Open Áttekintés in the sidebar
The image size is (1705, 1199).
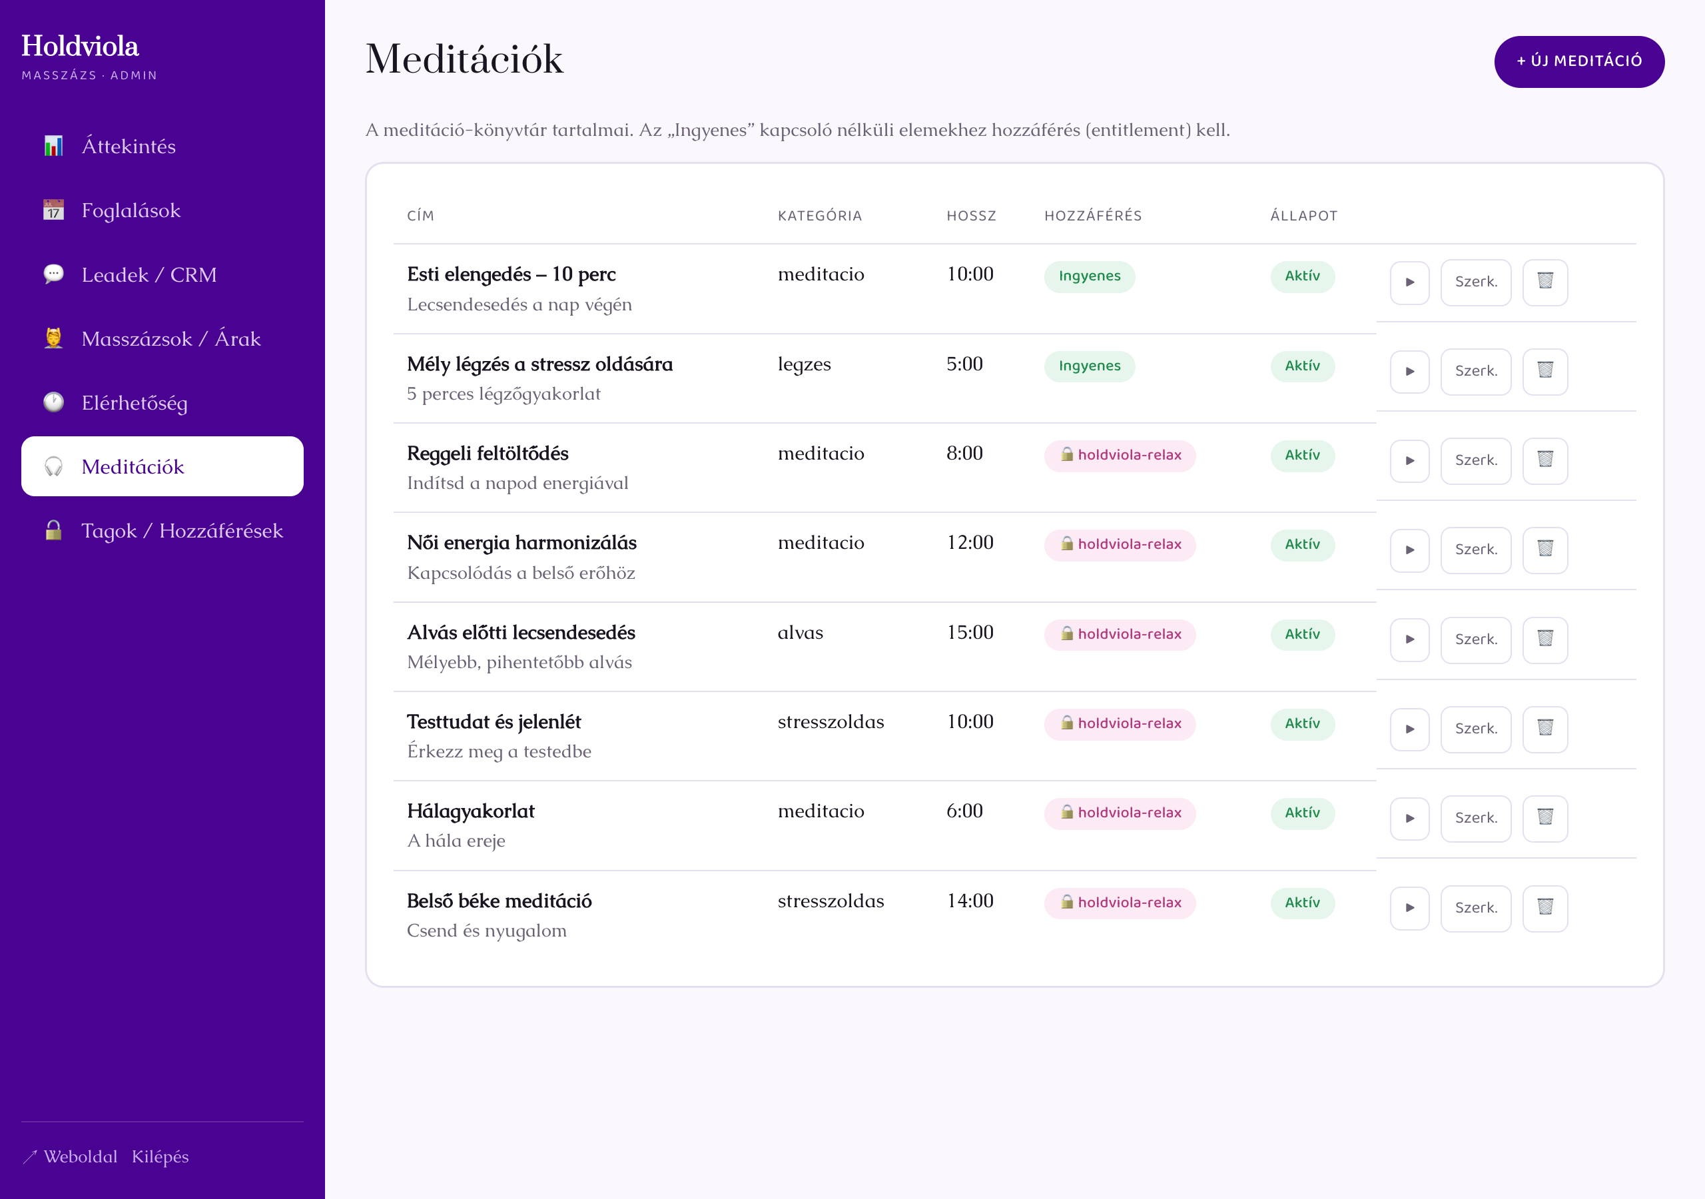(162, 147)
